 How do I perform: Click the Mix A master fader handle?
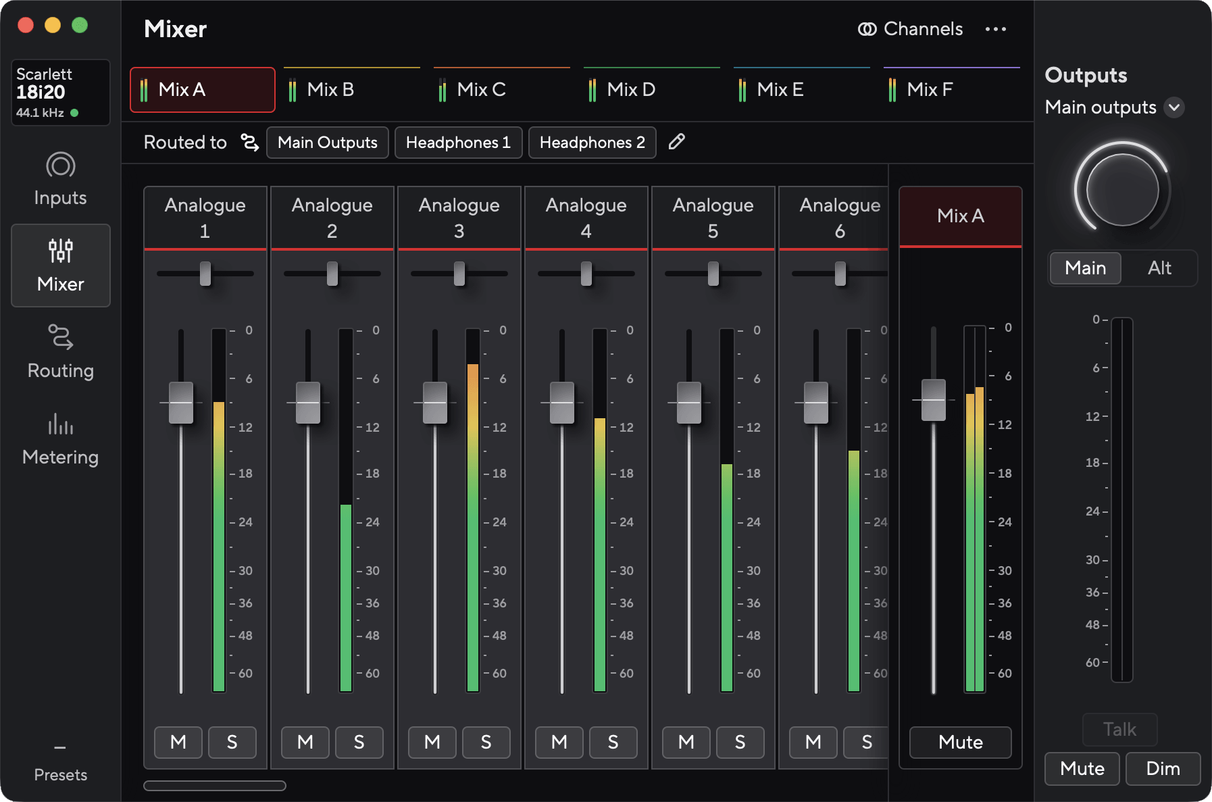(x=934, y=400)
